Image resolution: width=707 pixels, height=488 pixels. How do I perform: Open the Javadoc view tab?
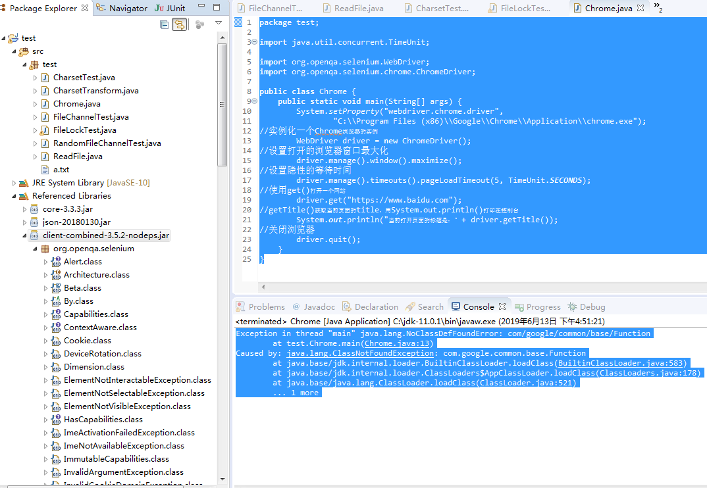pos(314,307)
